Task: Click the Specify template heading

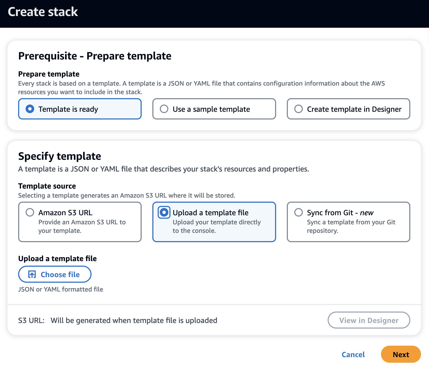Action: pos(59,156)
